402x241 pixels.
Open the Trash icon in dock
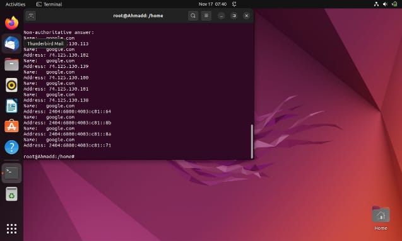pyautogui.click(x=11, y=194)
